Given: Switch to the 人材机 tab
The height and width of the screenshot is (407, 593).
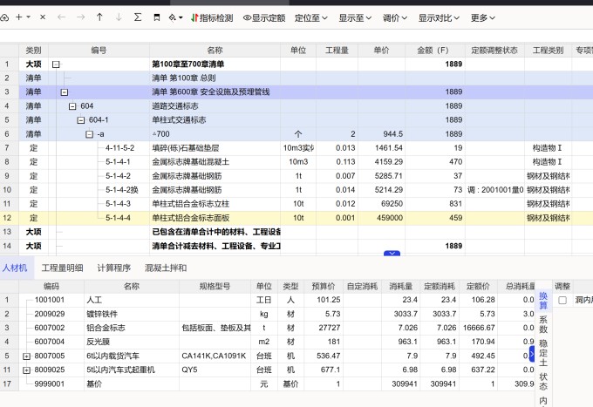Looking at the screenshot, I should click(x=15, y=268).
